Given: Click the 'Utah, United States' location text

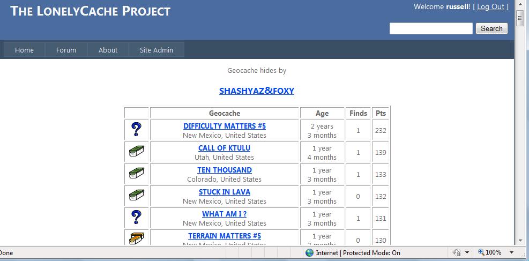Looking at the screenshot, I should [x=225, y=157].
